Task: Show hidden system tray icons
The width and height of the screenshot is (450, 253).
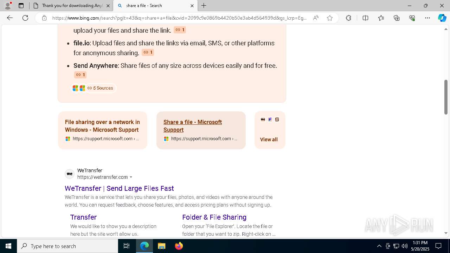Action: tap(379, 246)
